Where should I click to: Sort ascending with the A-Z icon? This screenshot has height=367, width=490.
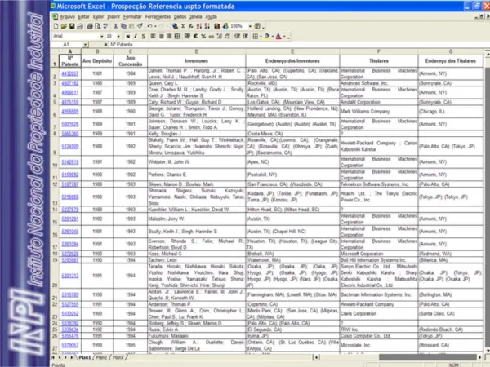pos(199,26)
